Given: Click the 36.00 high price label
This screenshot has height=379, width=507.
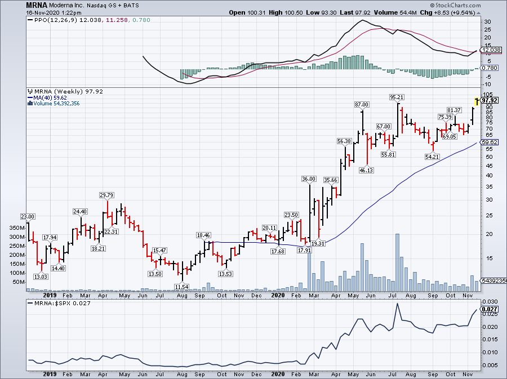Looking at the screenshot, I should pyautogui.click(x=309, y=179).
